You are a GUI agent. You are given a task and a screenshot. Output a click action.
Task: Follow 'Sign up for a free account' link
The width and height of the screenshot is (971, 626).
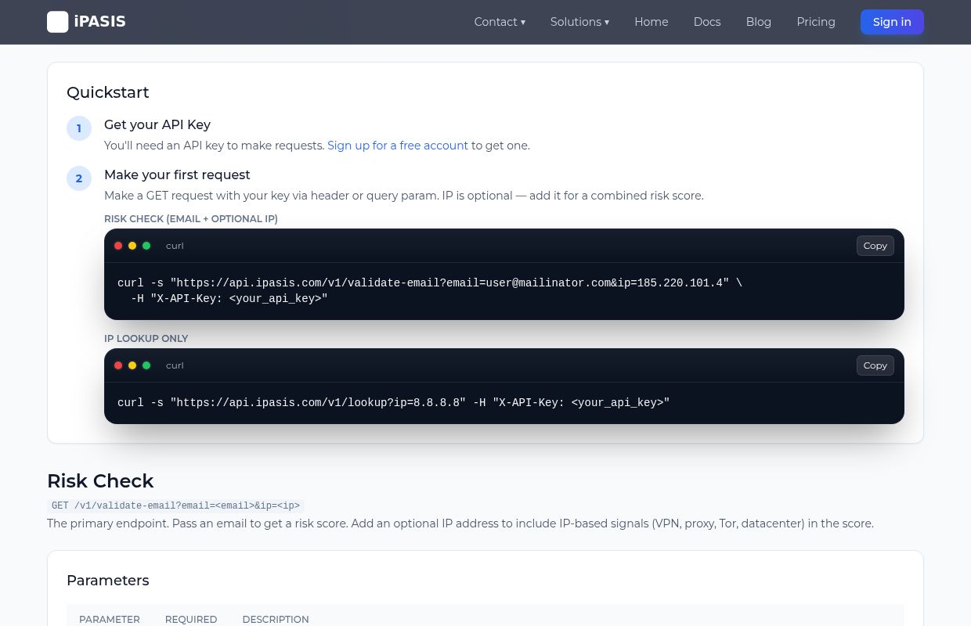398,146
